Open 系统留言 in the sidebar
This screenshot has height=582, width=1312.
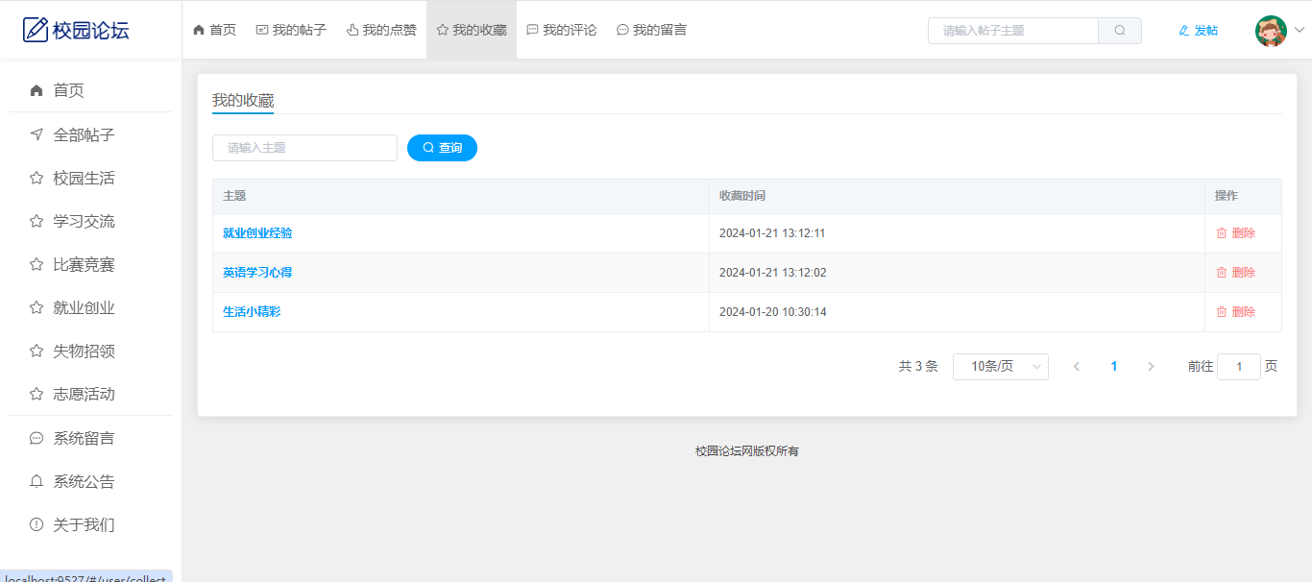[x=84, y=439]
